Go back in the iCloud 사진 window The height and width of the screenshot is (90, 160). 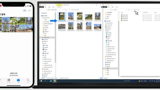pyautogui.click(x=41, y=10)
